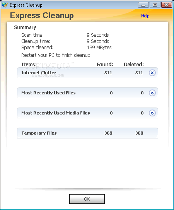Click the Scan time label
This screenshot has height=210, width=174.
click(32, 35)
